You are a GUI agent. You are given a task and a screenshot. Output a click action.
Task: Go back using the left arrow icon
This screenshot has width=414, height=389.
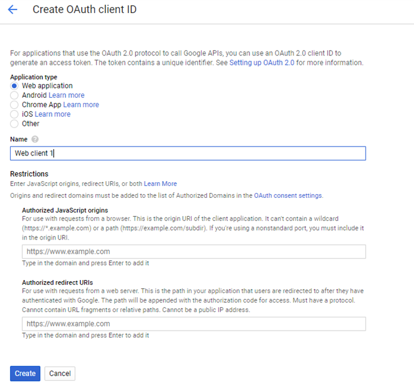click(13, 10)
